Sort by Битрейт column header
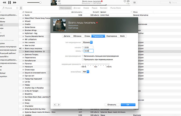The image size is (181, 116). (96, 12)
